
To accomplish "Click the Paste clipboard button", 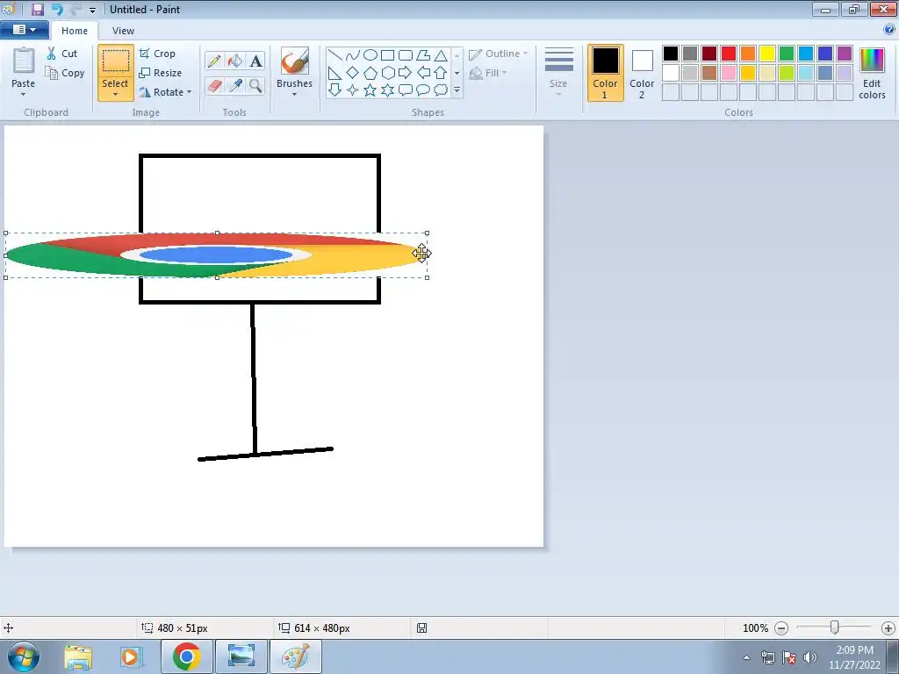I will pos(24,61).
